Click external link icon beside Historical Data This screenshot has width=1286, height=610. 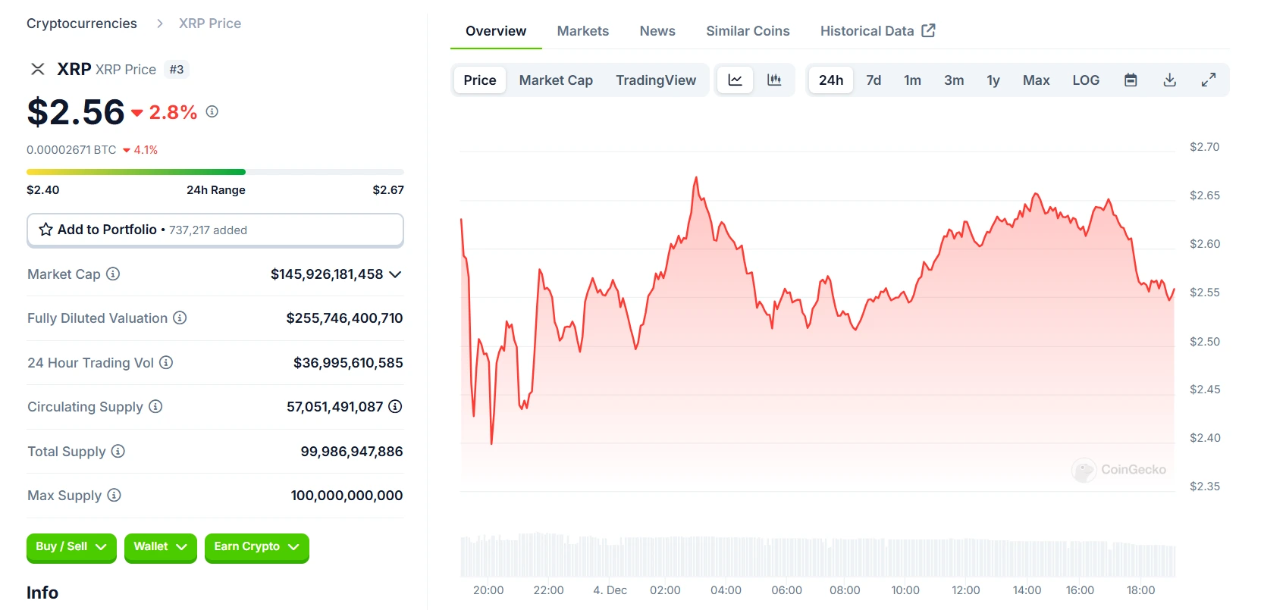929,30
